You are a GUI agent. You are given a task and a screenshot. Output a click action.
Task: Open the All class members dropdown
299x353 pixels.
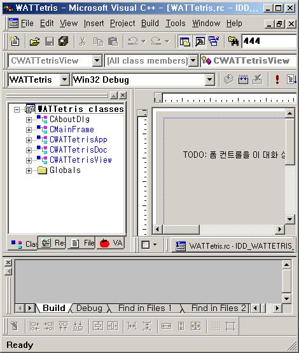[x=193, y=60]
